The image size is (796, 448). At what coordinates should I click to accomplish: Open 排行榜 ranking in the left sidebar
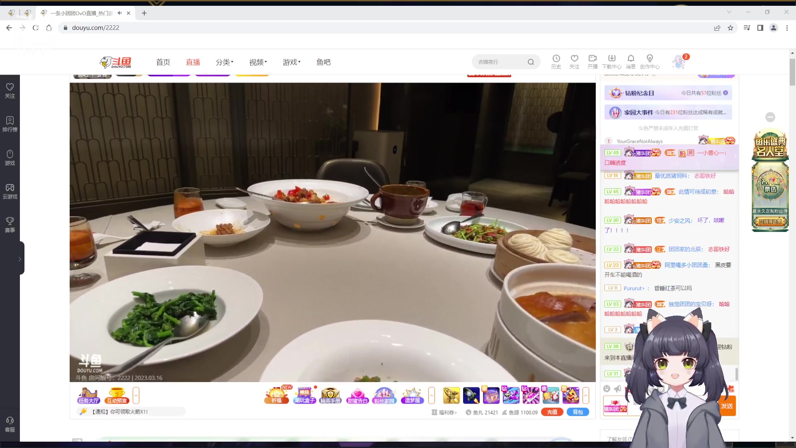click(x=10, y=124)
